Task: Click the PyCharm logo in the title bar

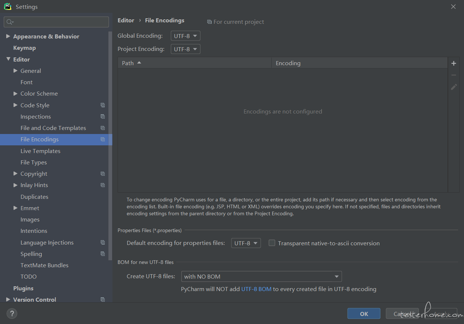Action: coord(8,7)
